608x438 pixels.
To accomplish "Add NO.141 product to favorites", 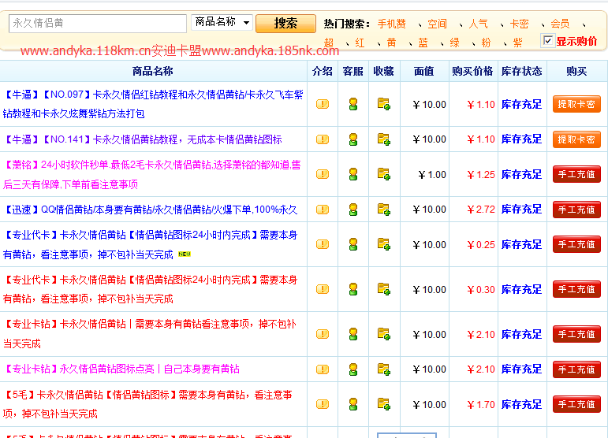I will 384,139.
